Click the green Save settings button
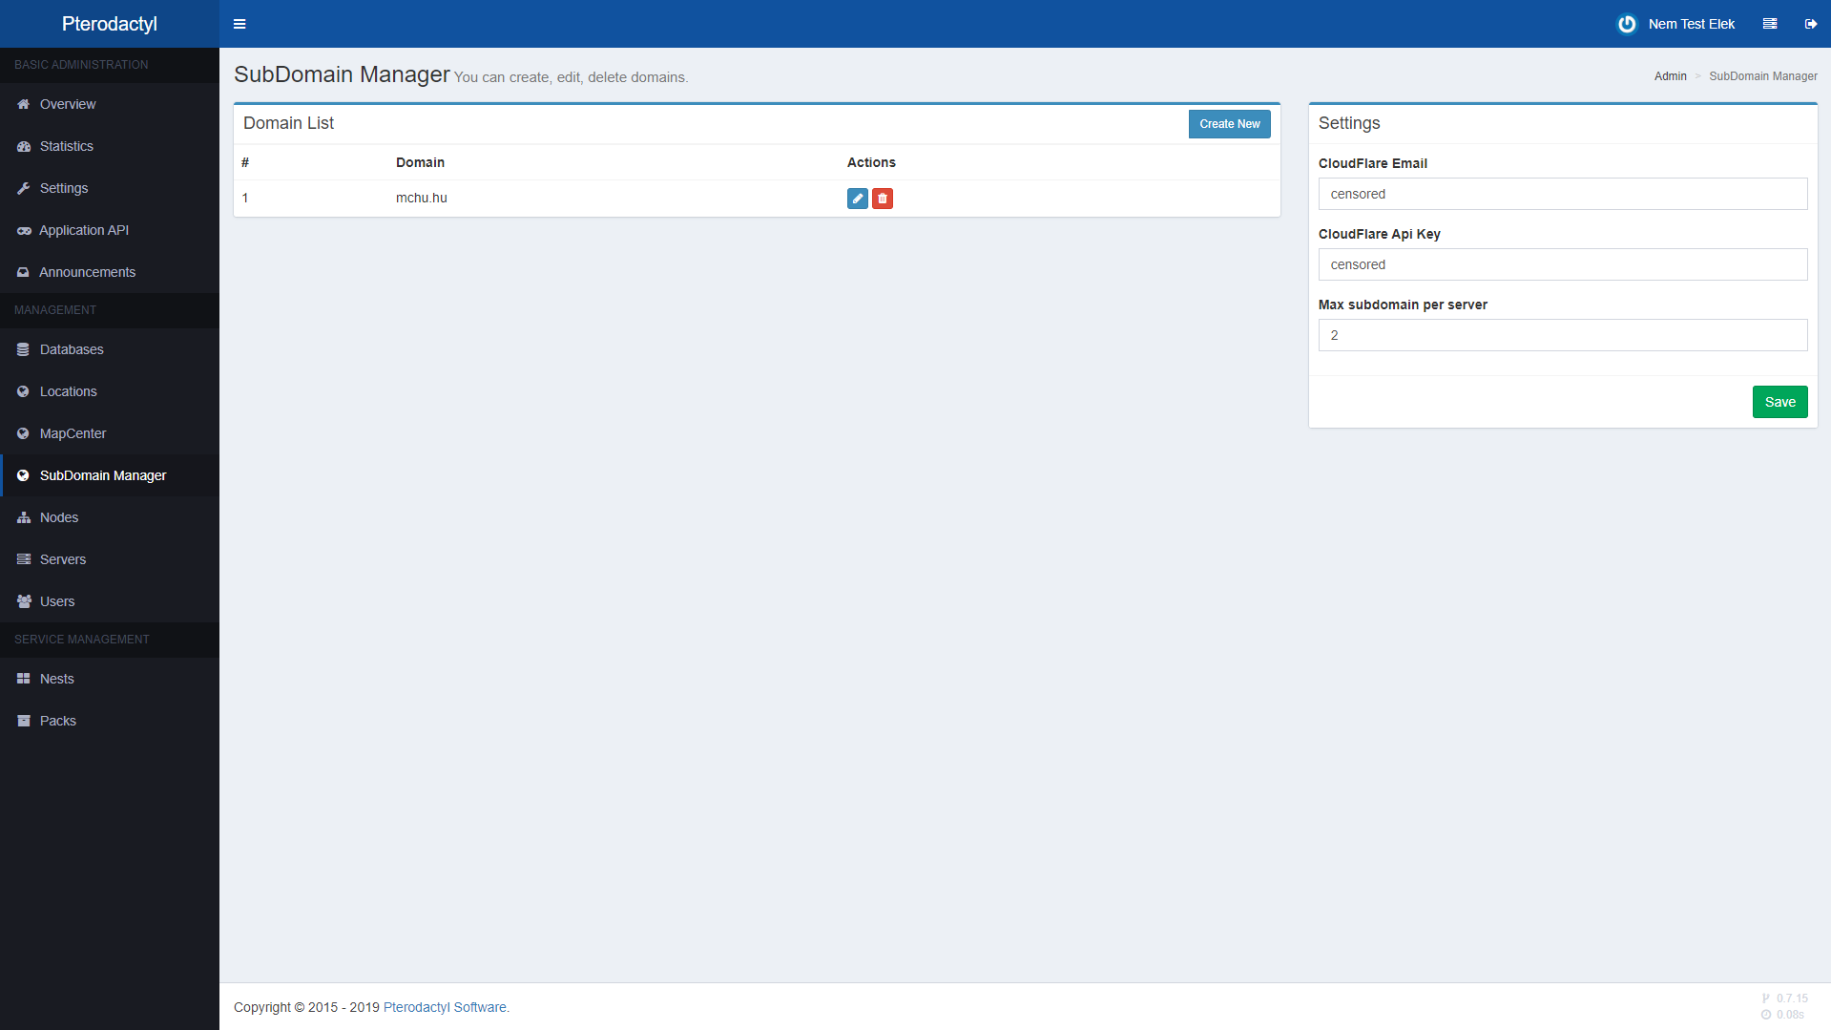 (1779, 402)
